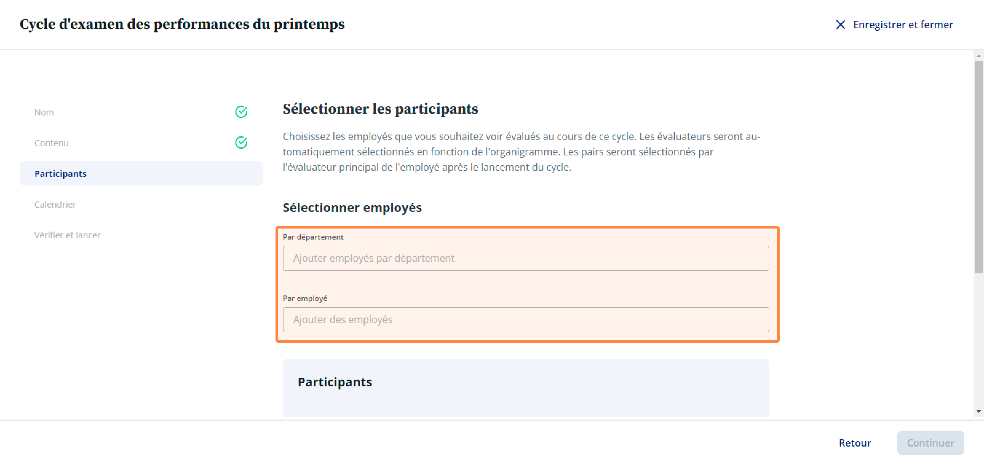Click the vertical scrollbar thumb
The width and height of the screenshot is (984, 465).
tap(978, 167)
